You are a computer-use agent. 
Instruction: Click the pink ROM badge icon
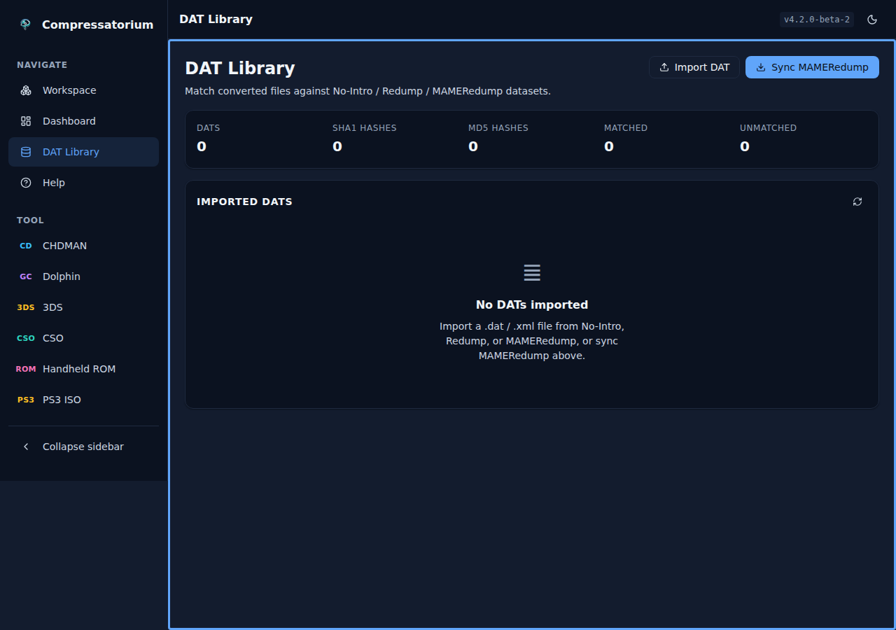[x=26, y=369]
